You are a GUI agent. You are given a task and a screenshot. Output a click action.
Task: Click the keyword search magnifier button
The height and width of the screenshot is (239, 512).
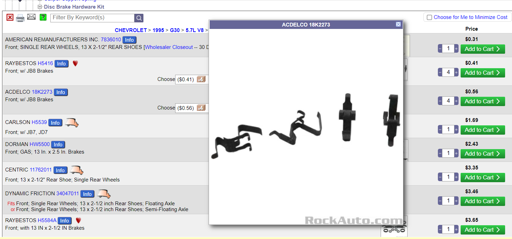(x=139, y=18)
